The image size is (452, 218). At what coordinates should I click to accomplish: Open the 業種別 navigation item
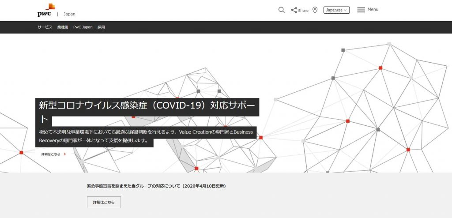coord(63,27)
